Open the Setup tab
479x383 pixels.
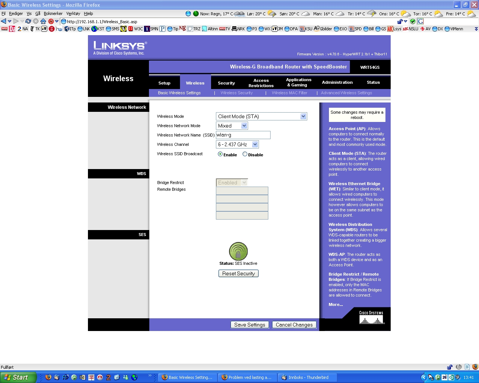[164, 83]
